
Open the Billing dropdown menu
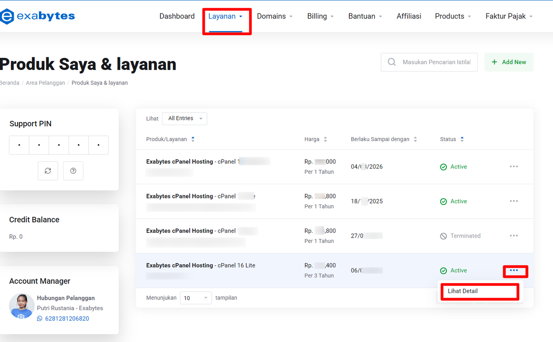[321, 16]
